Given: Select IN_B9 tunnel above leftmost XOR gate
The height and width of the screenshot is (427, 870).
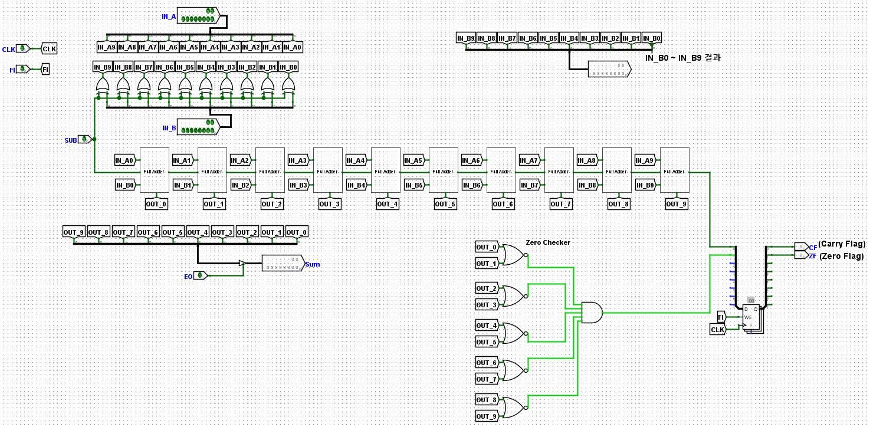Looking at the screenshot, I should click(x=103, y=67).
